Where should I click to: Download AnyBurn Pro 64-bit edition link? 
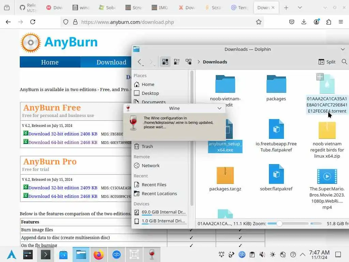click(x=63, y=196)
